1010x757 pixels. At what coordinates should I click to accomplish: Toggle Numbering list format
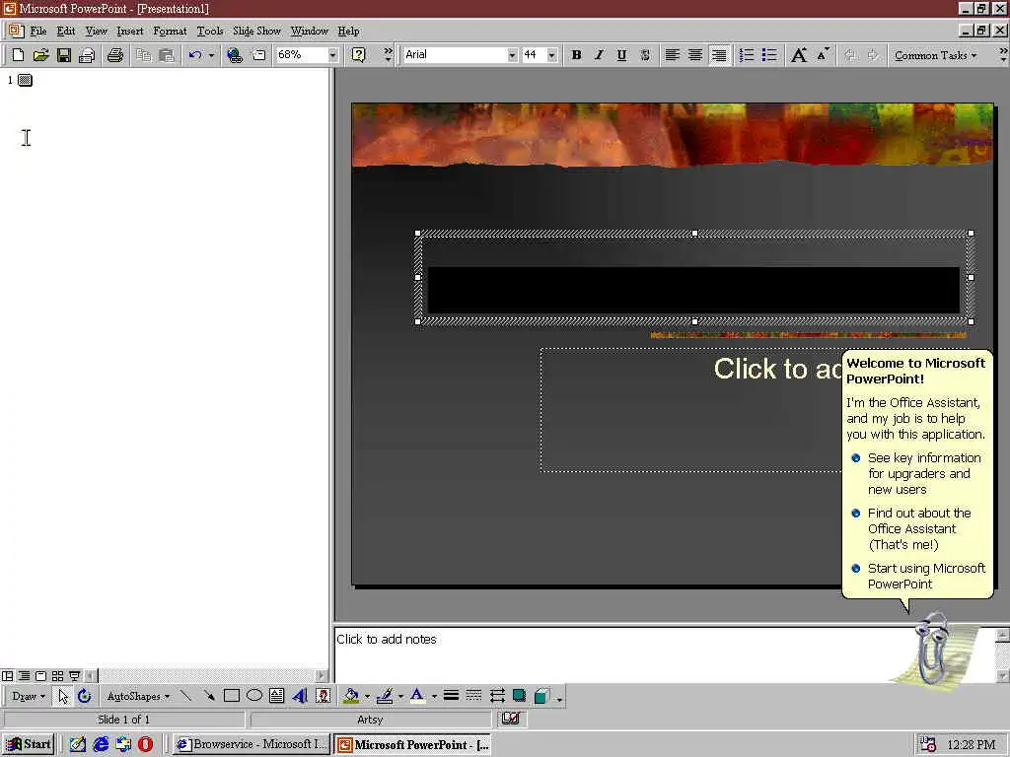click(746, 55)
